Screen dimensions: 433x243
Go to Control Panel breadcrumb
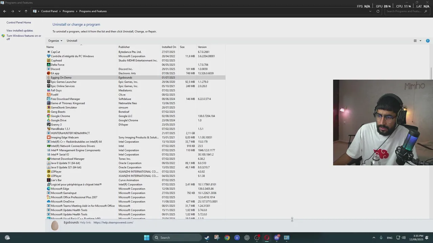coord(49,11)
